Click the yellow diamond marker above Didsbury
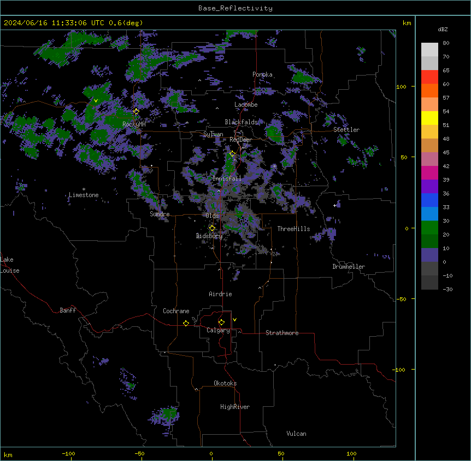 [212, 228]
